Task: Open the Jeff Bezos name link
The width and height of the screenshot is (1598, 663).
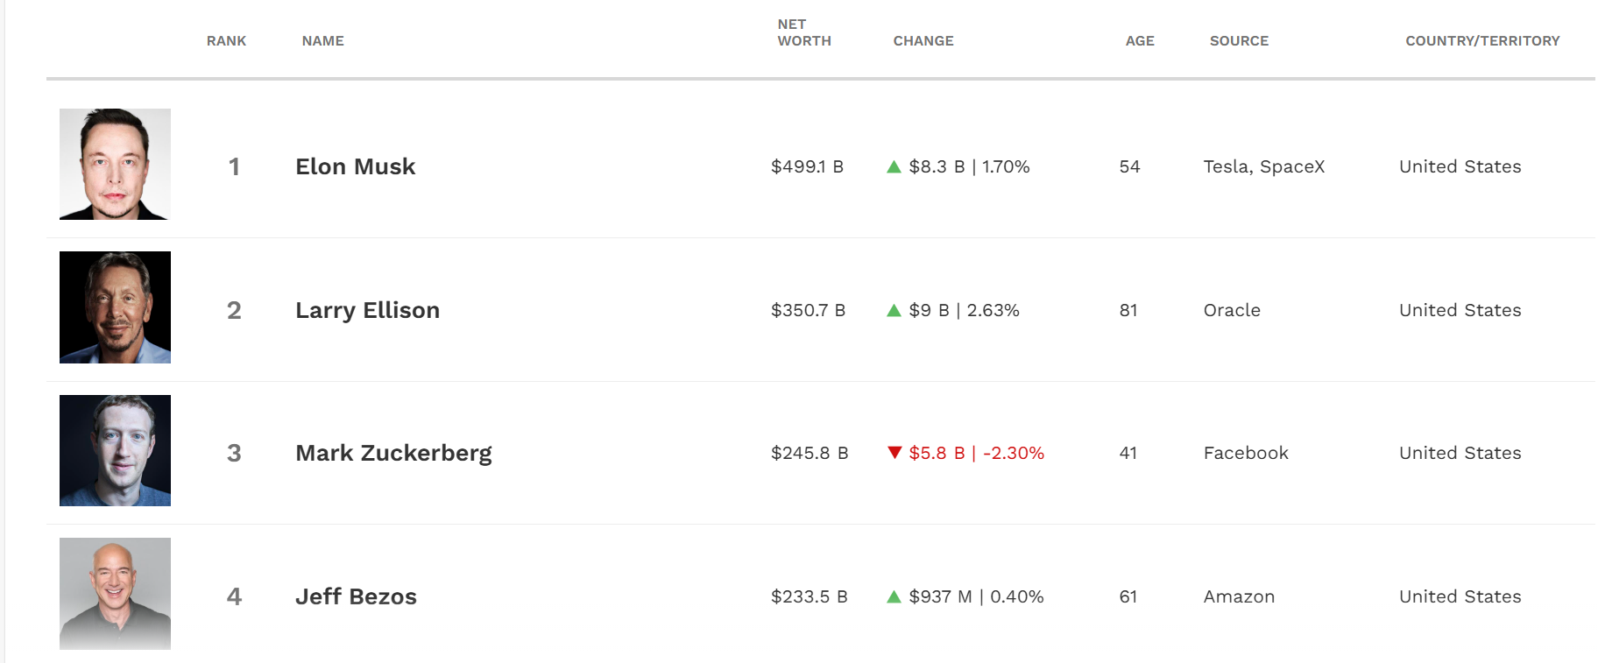Action: point(356,596)
